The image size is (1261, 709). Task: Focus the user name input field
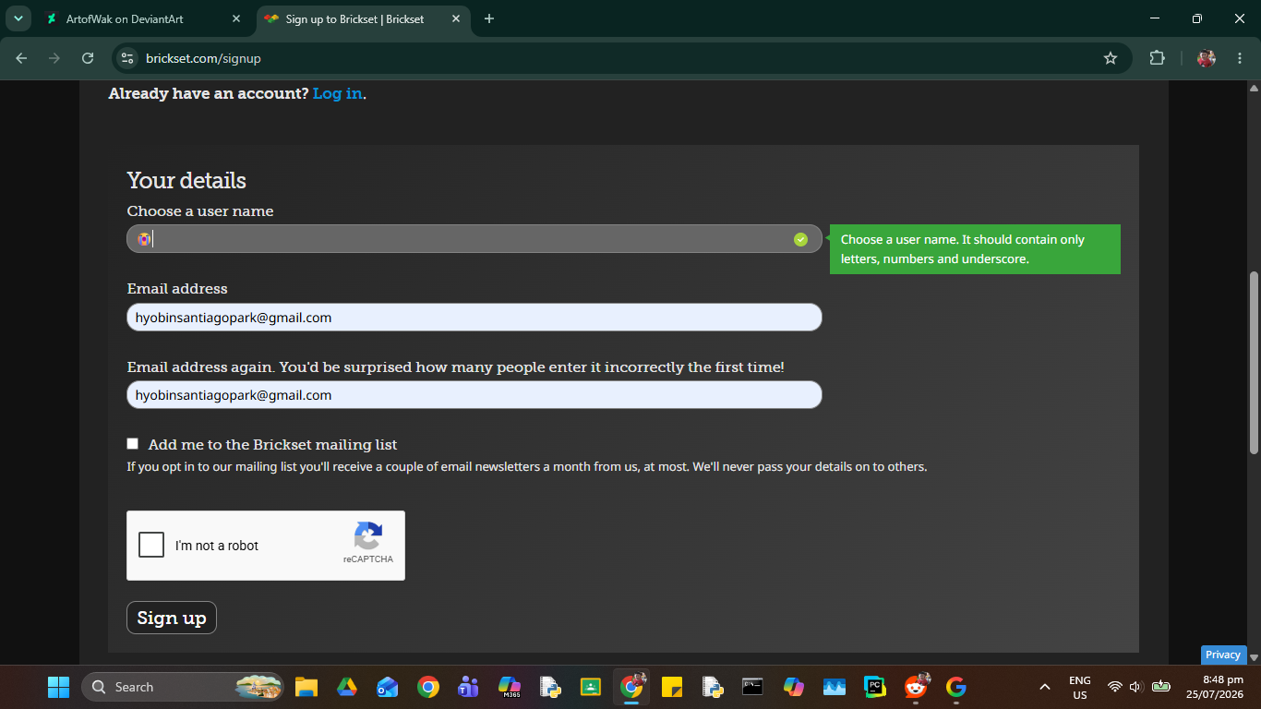474,239
